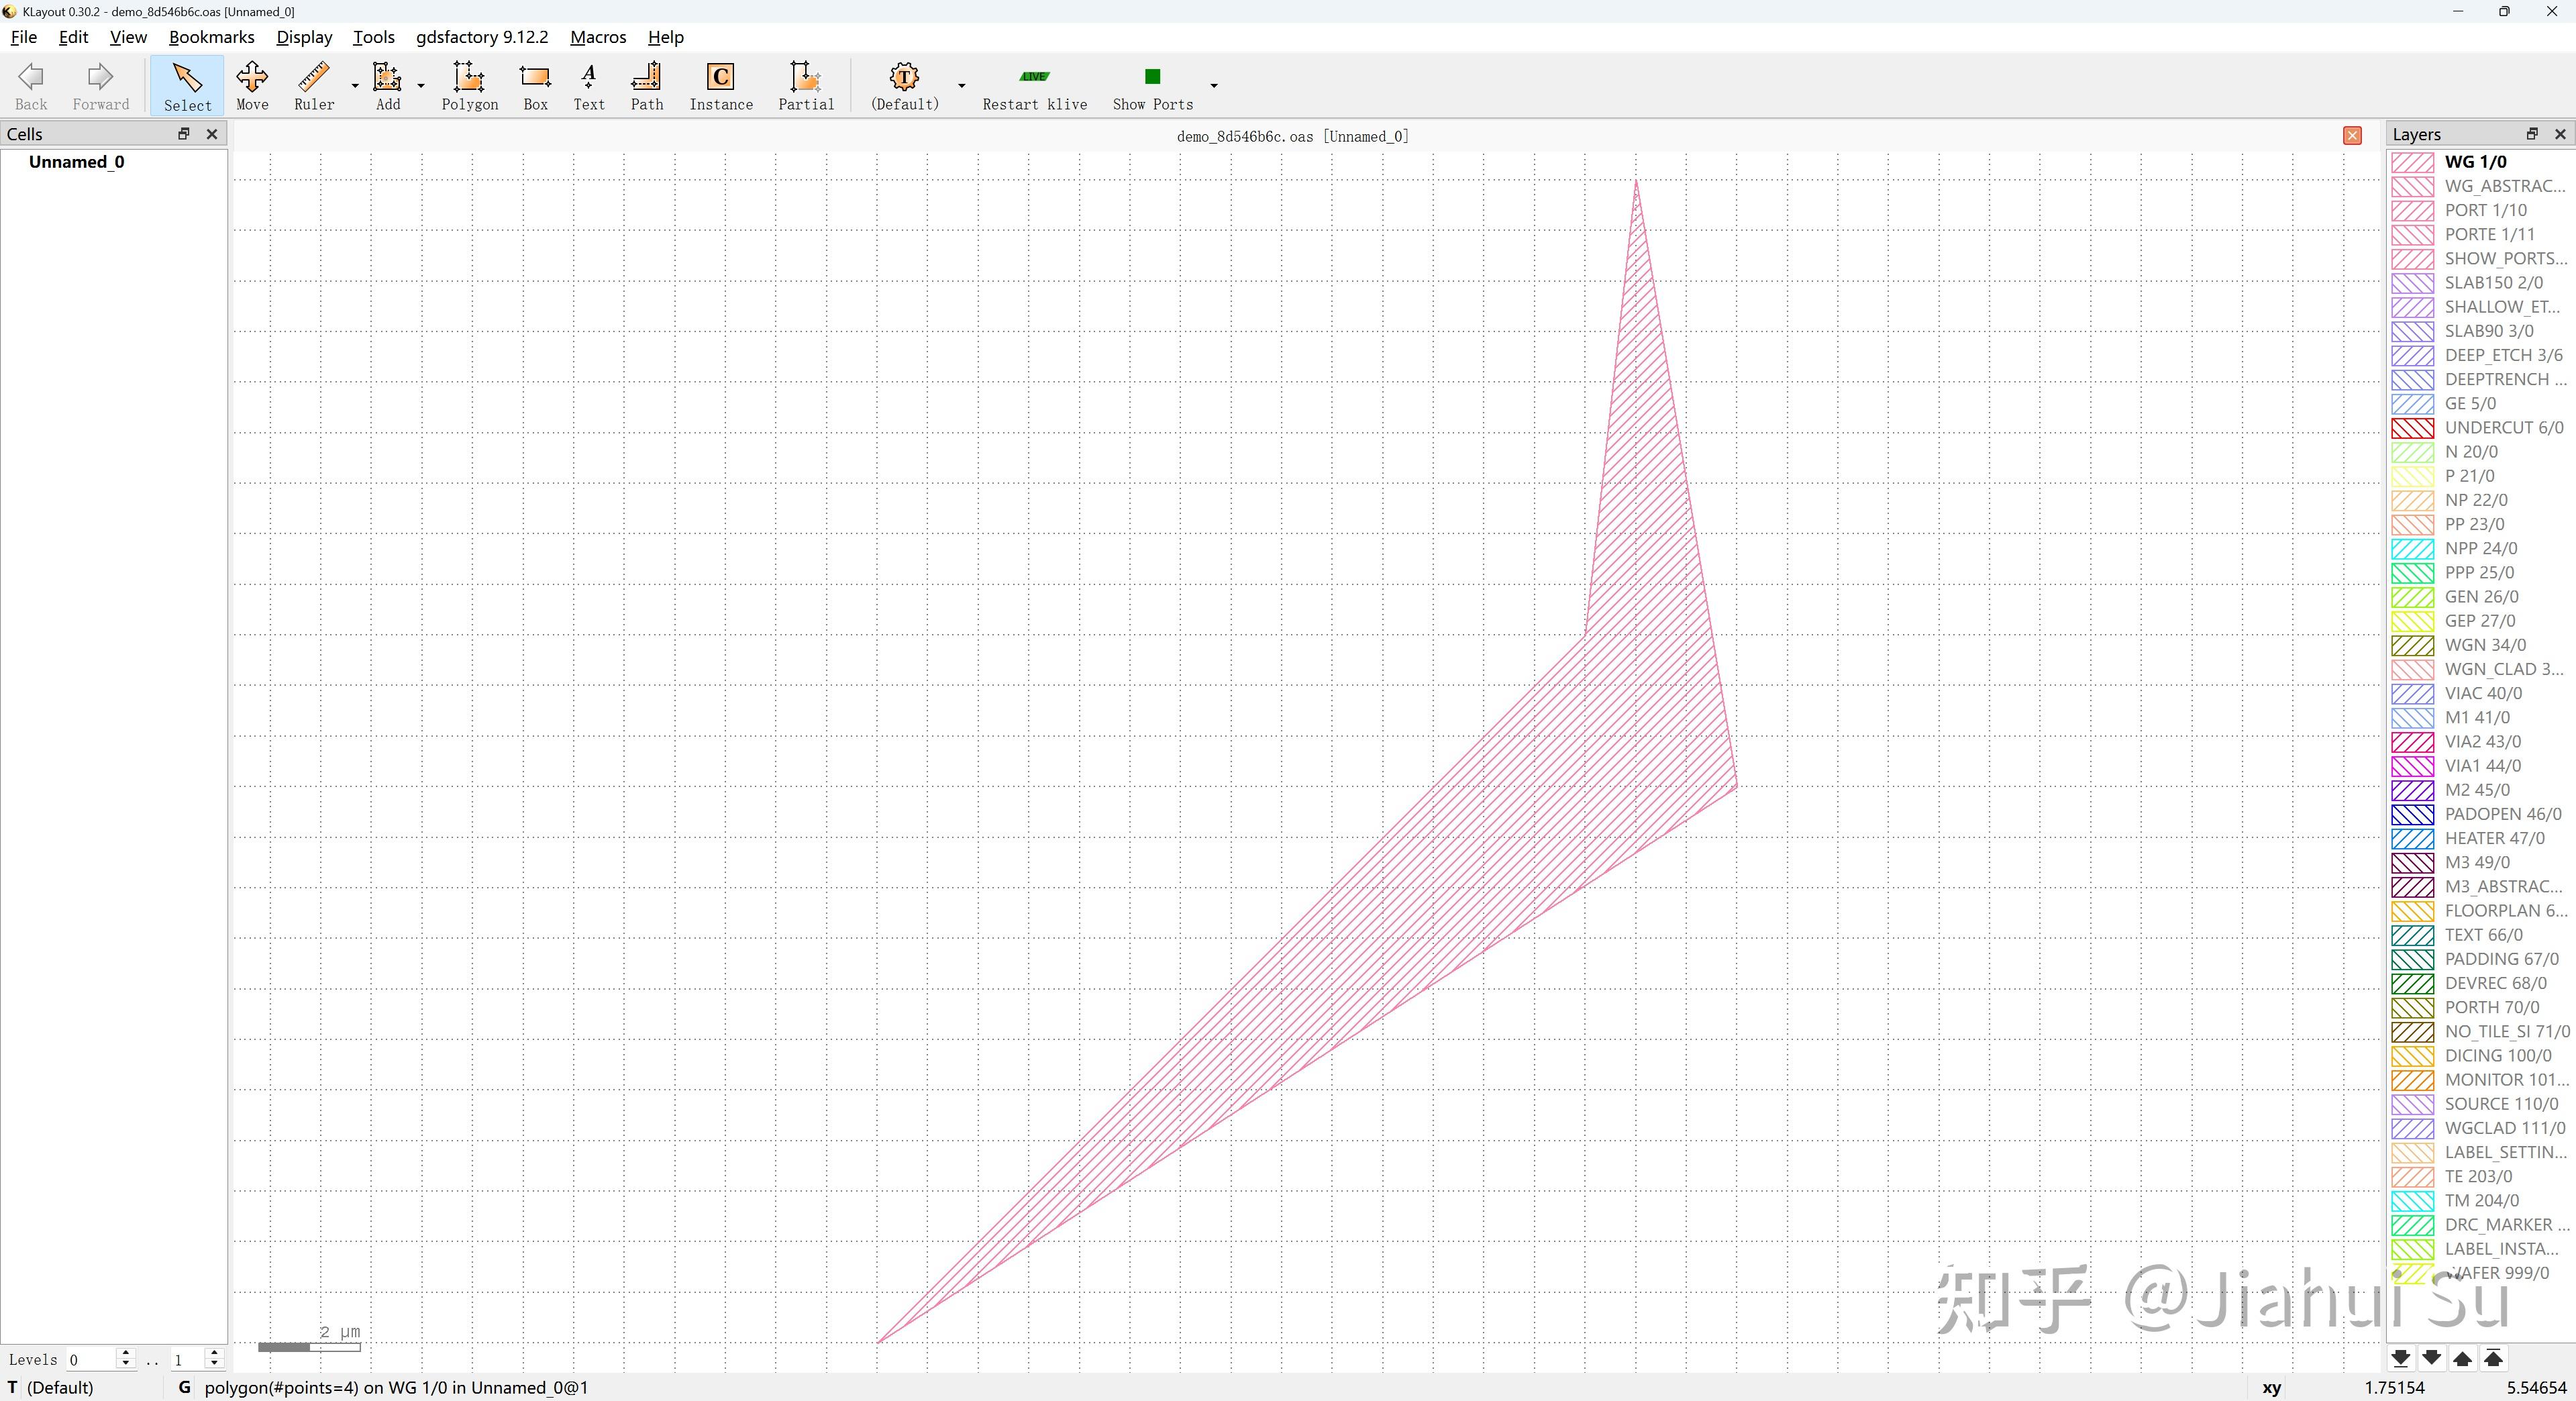Open the File menu
The image size is (2576, 1401).
[x=23, y=37]
